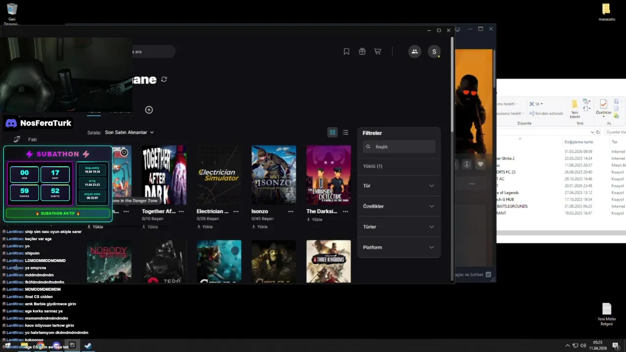
Task: Open the gift box icon
Action: click(362, 51)
